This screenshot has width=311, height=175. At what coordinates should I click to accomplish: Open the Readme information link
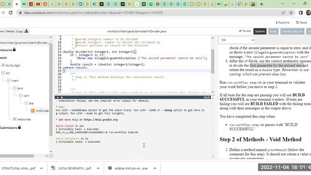click(x=282, y=23)
